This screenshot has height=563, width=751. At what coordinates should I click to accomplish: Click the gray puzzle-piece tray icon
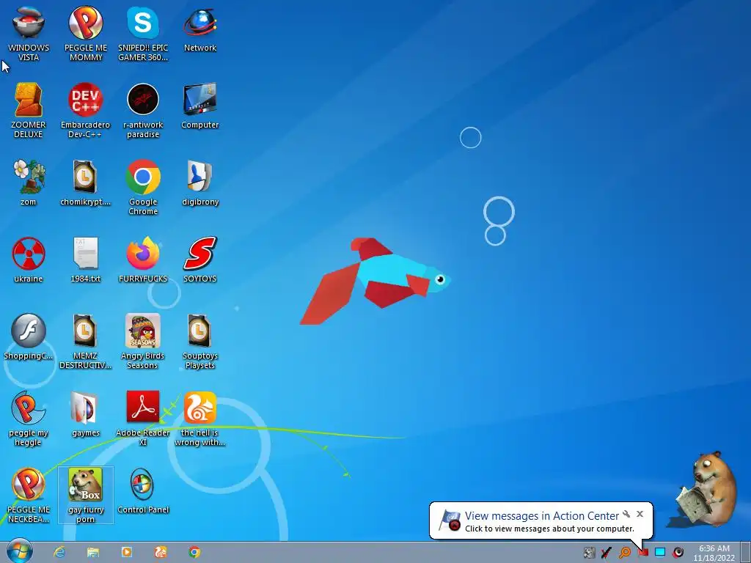point(589,553)
